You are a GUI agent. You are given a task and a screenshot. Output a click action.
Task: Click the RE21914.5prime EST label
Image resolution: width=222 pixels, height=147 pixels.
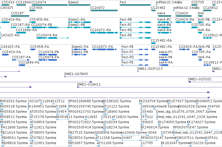[x=14, y=133]
